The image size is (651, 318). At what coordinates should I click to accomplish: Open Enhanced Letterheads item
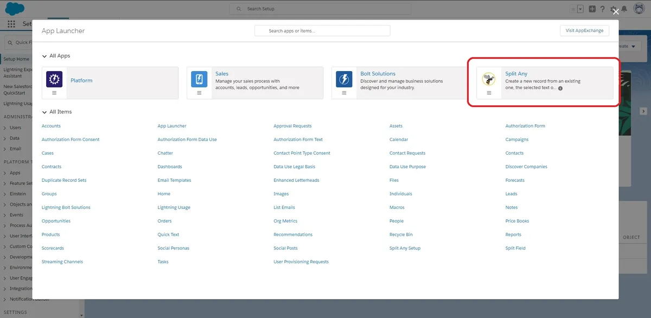click(296, 180)
